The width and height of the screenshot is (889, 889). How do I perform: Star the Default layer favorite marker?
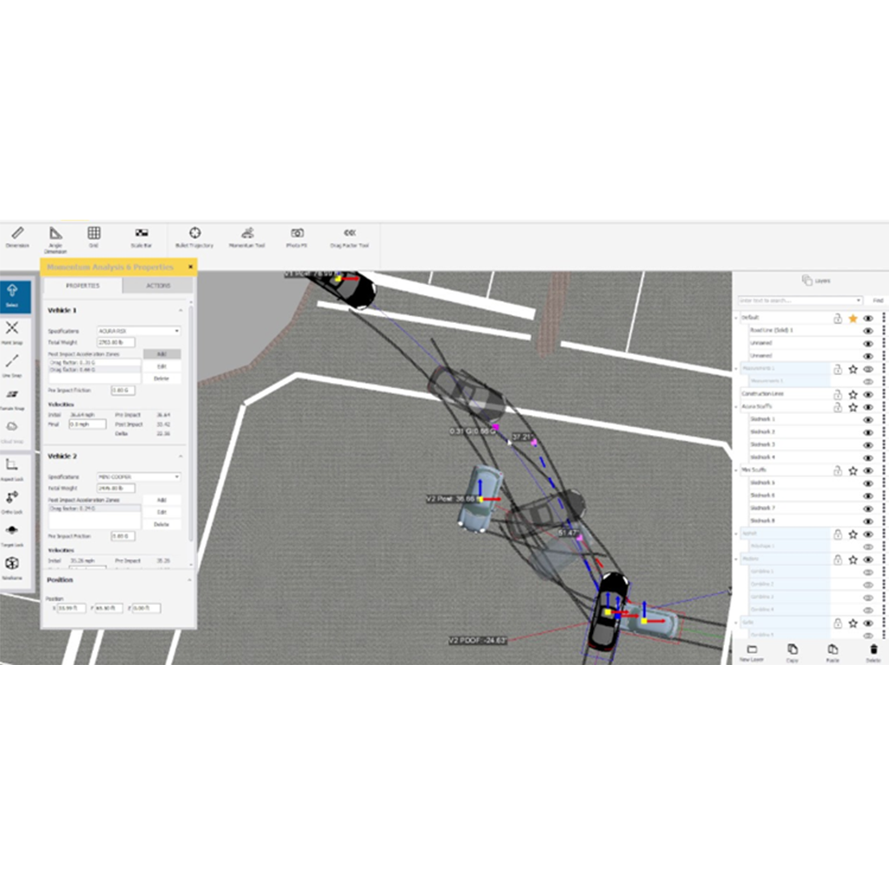pyautogui.click(x=853, y=318)
